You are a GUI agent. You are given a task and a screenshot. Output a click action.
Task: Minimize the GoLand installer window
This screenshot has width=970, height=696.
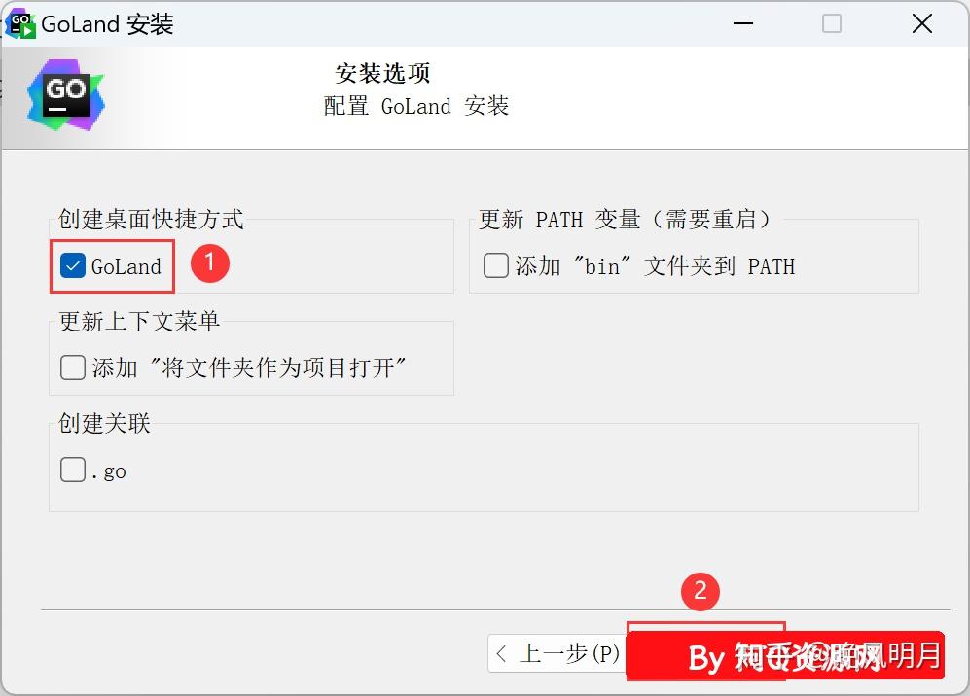tap(742, 23)
